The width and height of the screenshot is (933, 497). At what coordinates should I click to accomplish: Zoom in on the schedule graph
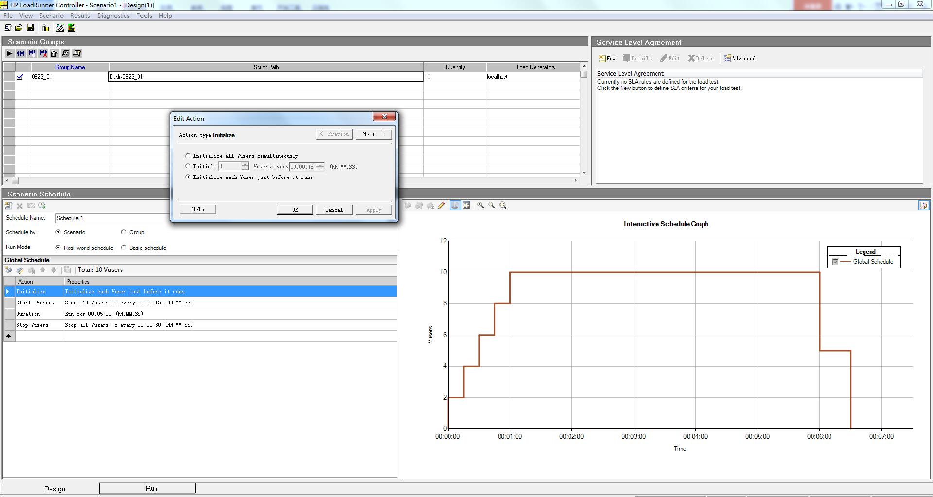(481, 205)
